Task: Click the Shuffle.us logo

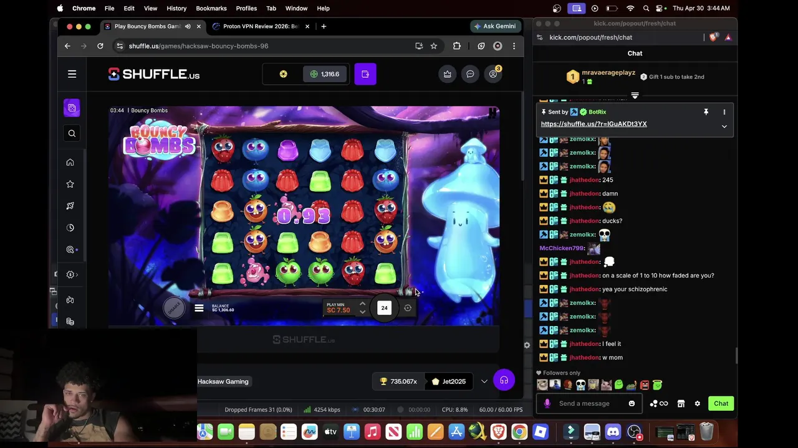Action: click(154, 74)
